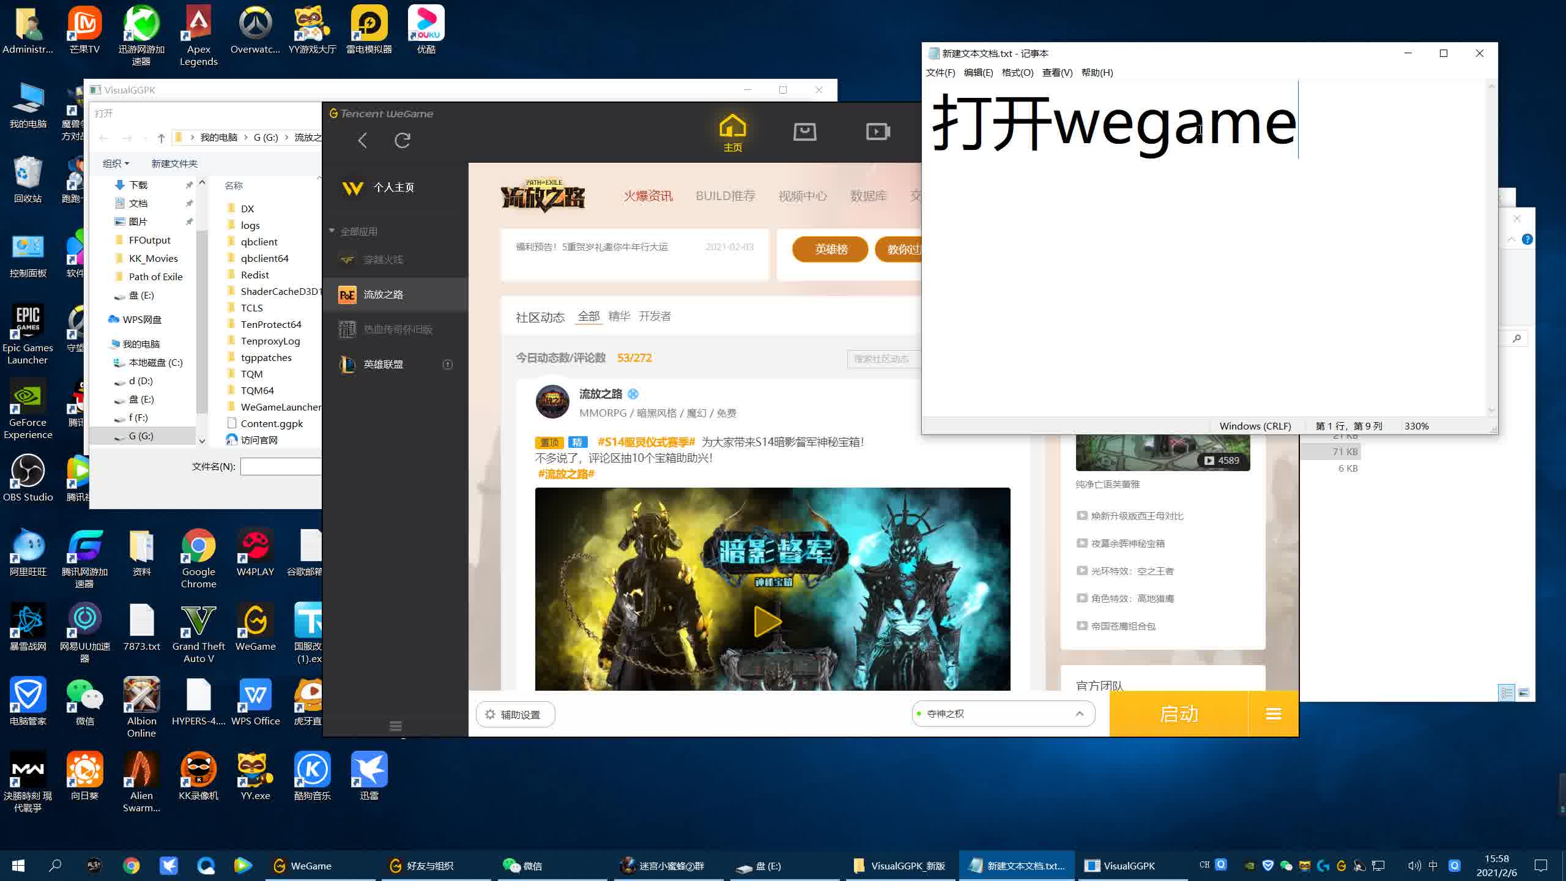This screenshot has height=881, width=1566.
Task: Open Epic Games Launcher shortcut
Action: coord(28,334)
